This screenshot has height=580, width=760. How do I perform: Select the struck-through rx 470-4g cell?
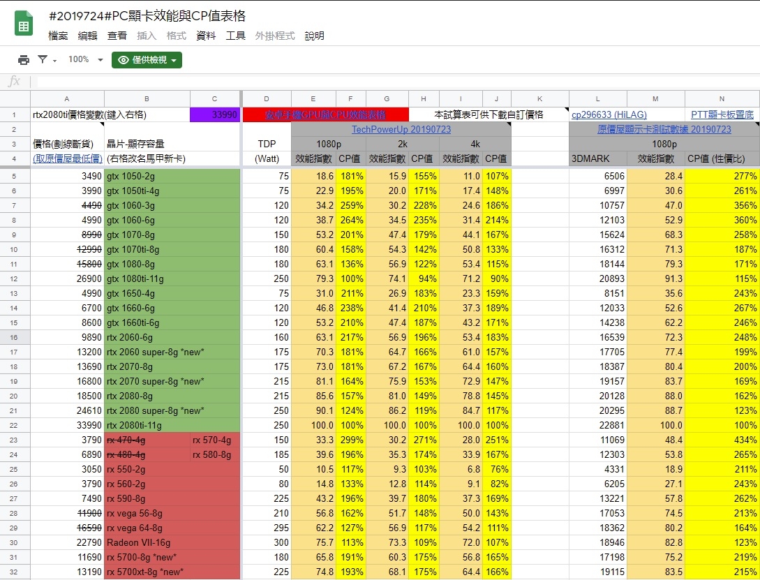click(147, 440)
